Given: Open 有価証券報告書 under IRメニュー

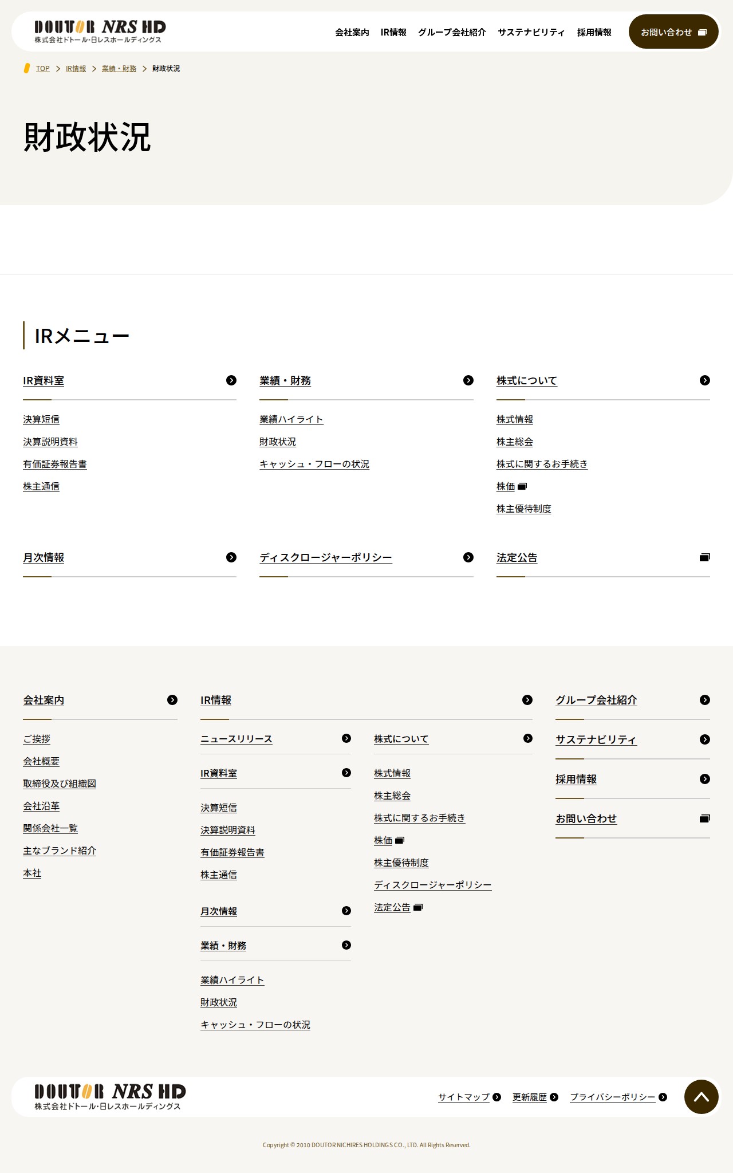Looking at the screenshot, I should 55,464.
